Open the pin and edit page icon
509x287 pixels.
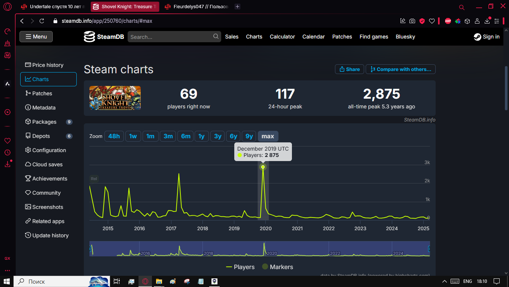pos(403,21)
